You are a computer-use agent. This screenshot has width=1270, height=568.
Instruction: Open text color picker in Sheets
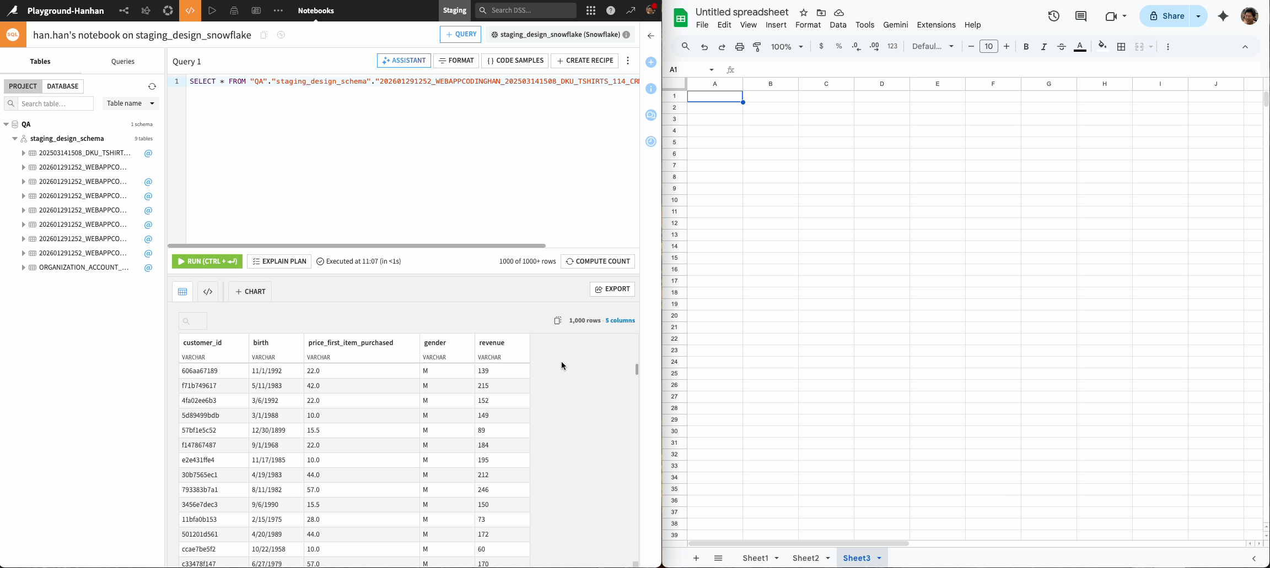1080,47
